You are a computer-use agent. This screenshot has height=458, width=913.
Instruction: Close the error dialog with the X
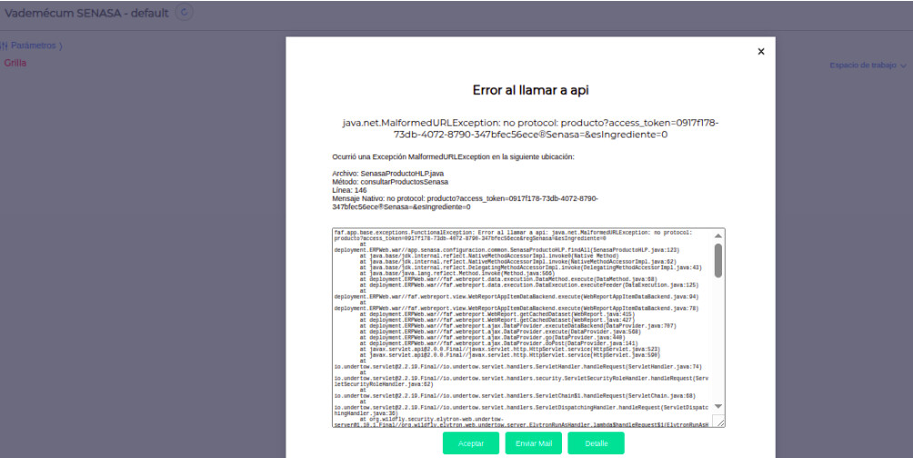(761, 52)
